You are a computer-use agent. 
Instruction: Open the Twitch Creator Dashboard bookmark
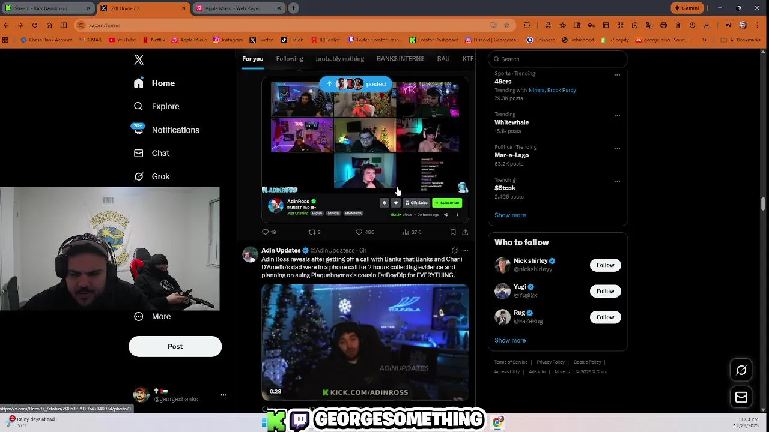tap(375, 40)
